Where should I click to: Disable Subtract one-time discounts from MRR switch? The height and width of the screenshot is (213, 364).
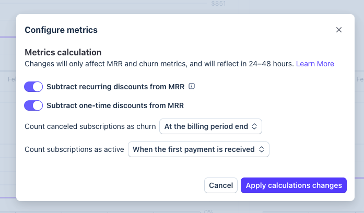click(x=33, y=105)
